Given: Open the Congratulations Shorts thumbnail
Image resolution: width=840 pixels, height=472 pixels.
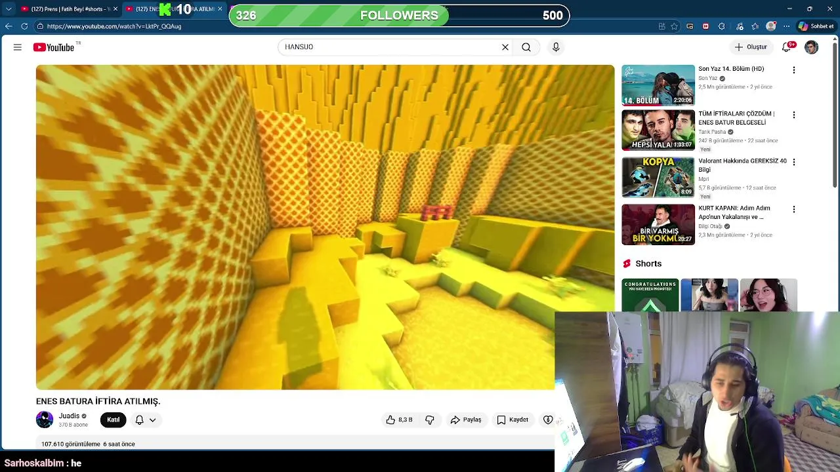Looking at the screenshot, I should click(x=650, y=295).
